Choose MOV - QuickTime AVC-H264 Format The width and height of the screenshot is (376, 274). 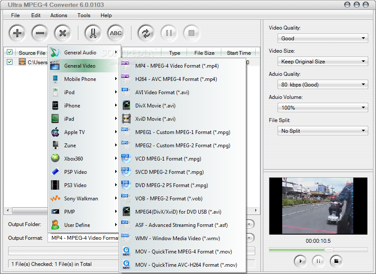[x=183, y=265]
